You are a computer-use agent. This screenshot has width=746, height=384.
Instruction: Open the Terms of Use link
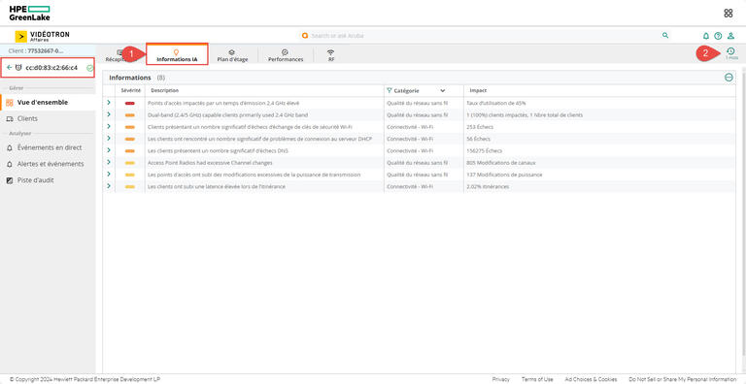[x=537, y=379]
